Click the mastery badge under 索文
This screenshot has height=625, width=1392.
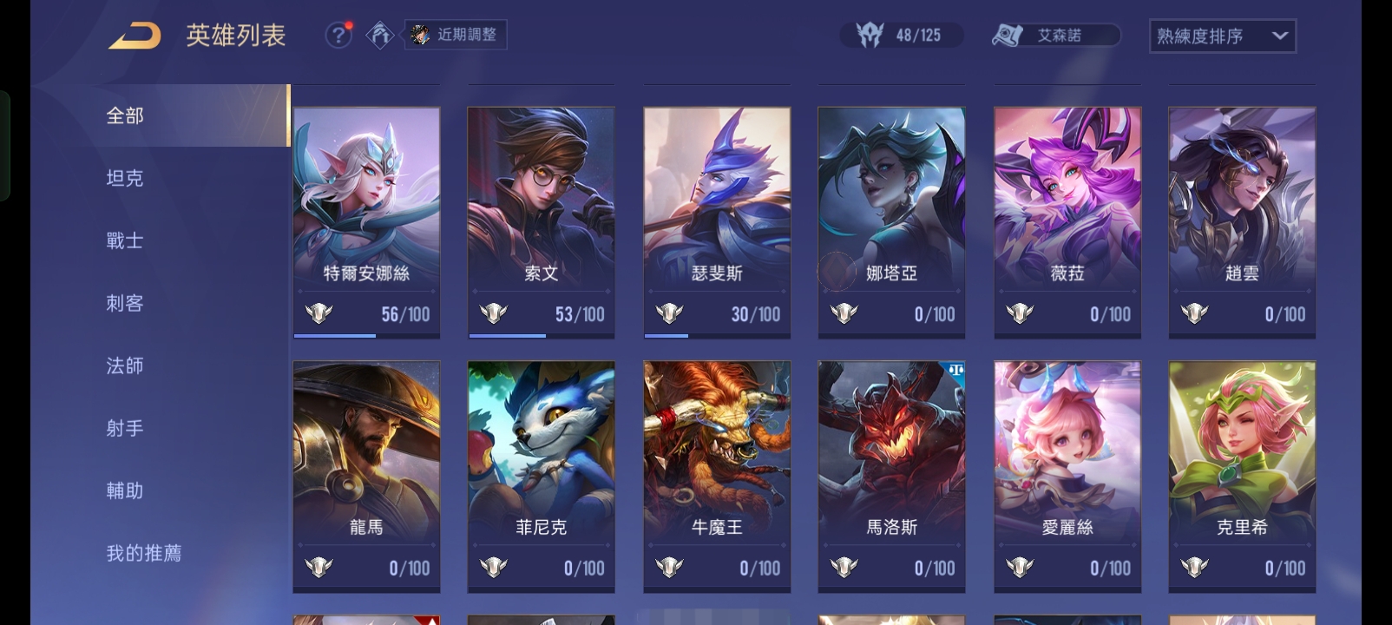tap(494, 313)
